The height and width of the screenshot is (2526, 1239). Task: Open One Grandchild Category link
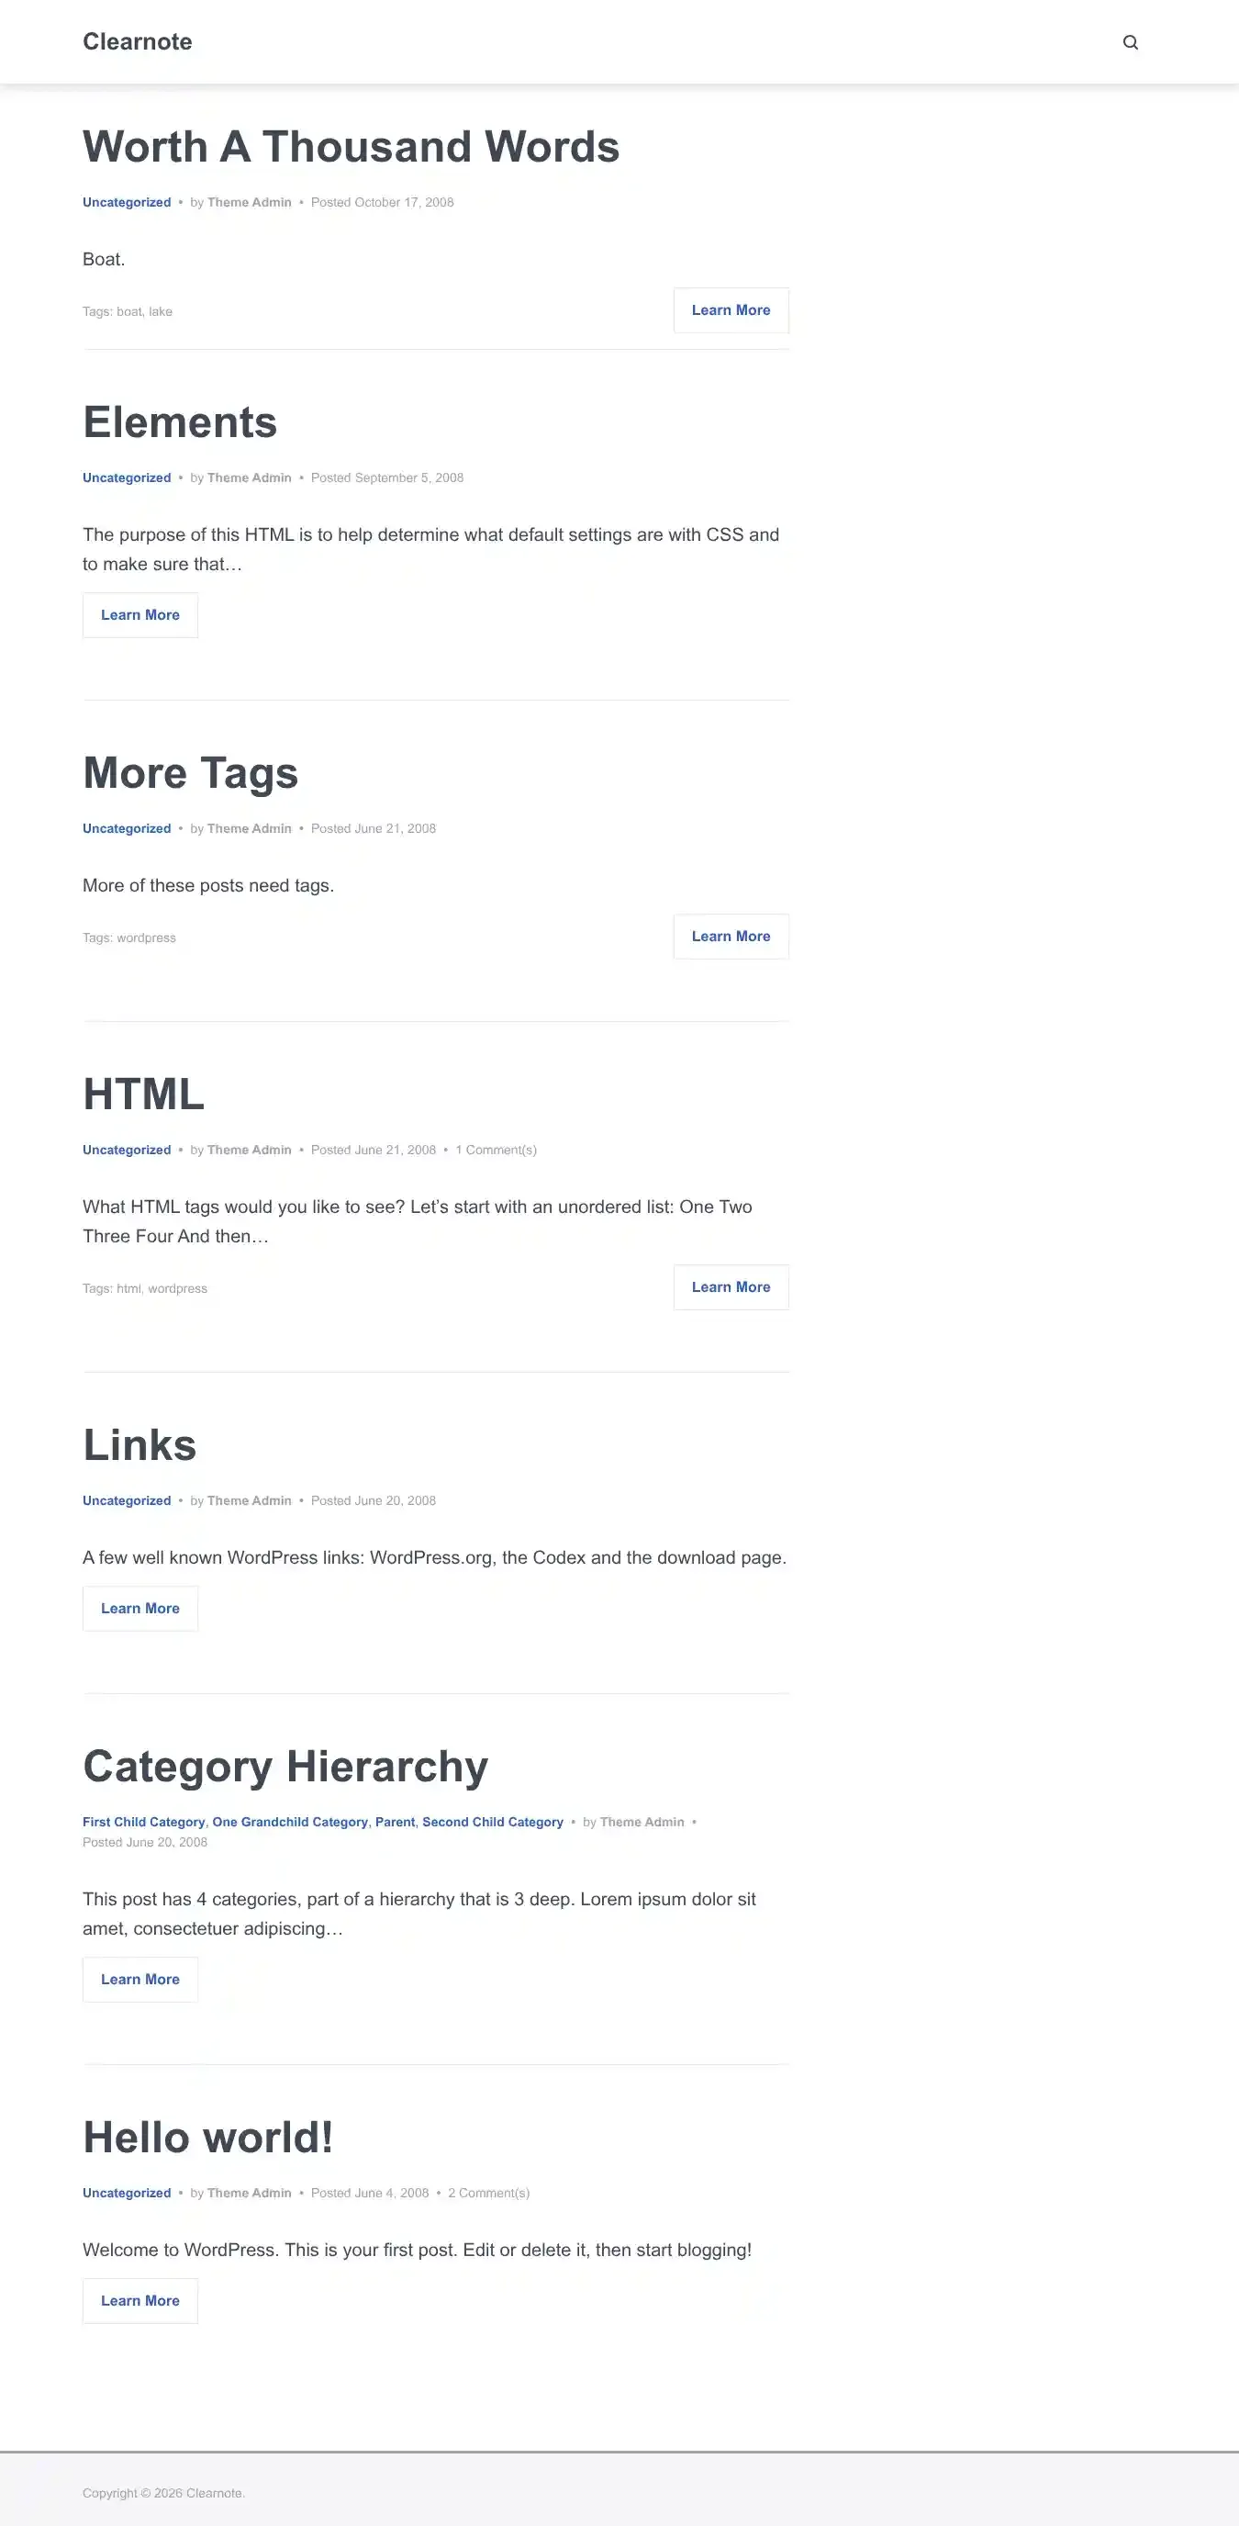[290, 1822]
